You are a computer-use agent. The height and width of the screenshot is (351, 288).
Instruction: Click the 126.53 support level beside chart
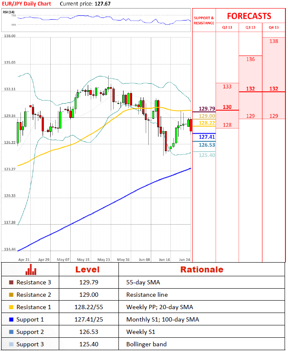207,145
